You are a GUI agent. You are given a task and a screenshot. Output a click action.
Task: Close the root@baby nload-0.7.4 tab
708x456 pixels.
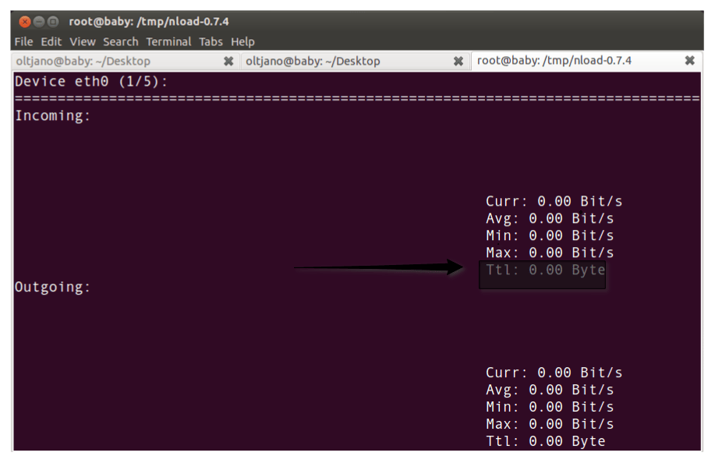(x=689, y=61)
